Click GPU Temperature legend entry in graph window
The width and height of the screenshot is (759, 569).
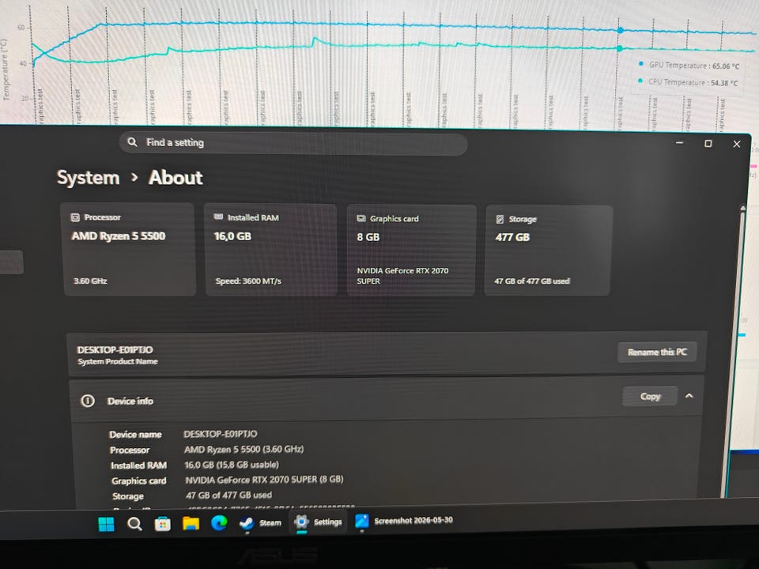tap(689, 65)
